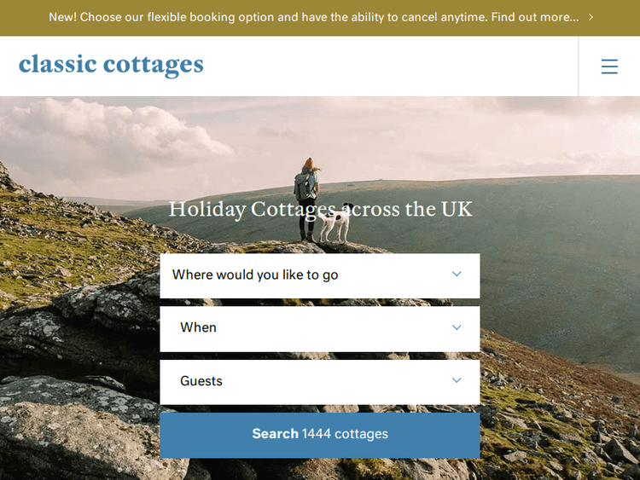Click the Search 1444 cottages button
This screenshot has width=640, height=480.
(x=320, y=435)
